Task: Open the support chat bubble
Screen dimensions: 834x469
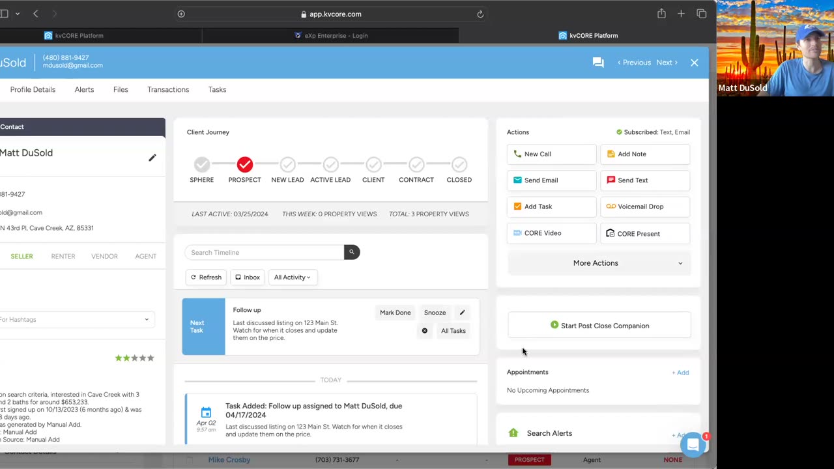Action: click(693, 445)
